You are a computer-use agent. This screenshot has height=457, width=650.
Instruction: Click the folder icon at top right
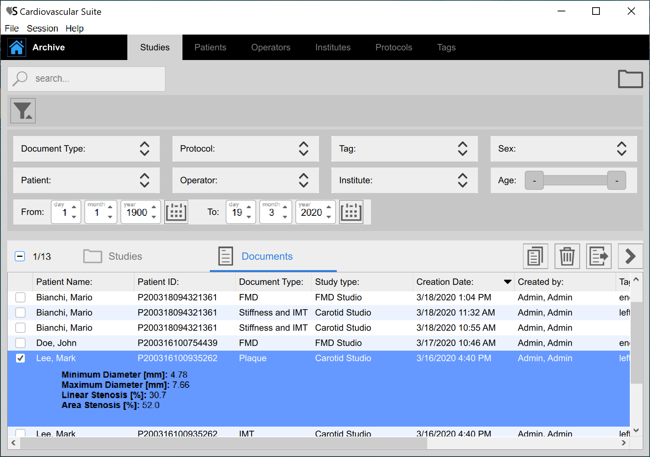(x=630, y=79)
